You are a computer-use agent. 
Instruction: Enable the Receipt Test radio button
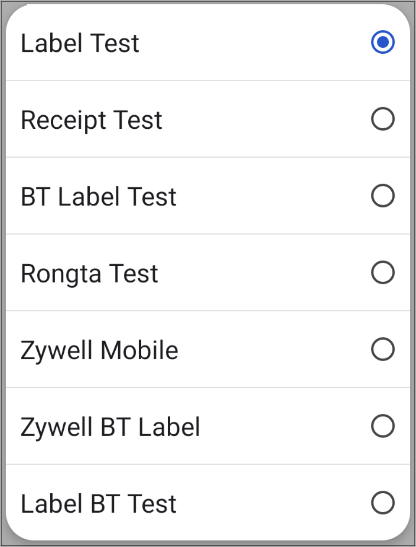tap(383, 119)
